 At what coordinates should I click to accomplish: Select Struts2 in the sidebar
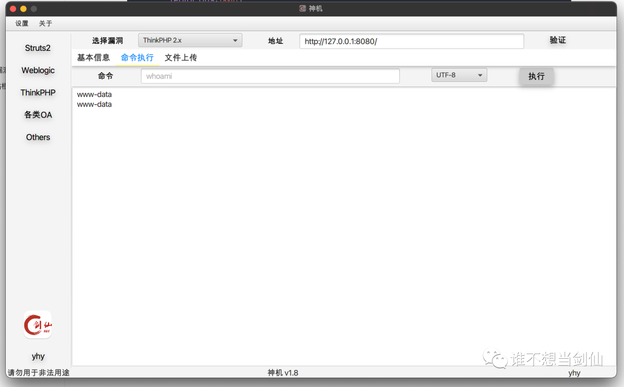38,48
